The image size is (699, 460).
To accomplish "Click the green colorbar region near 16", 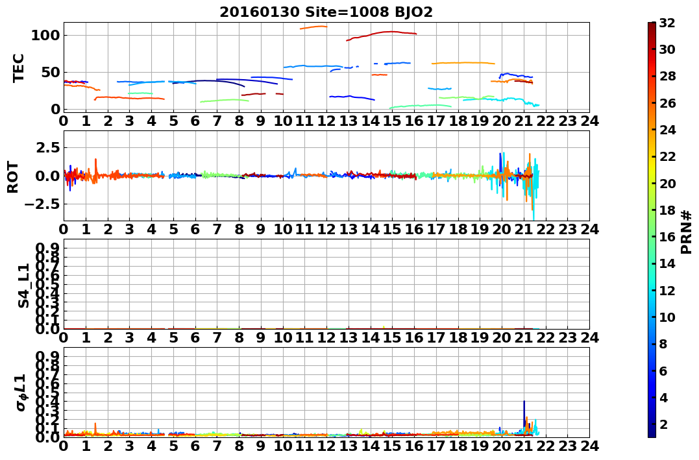I will tap(652, 237).
